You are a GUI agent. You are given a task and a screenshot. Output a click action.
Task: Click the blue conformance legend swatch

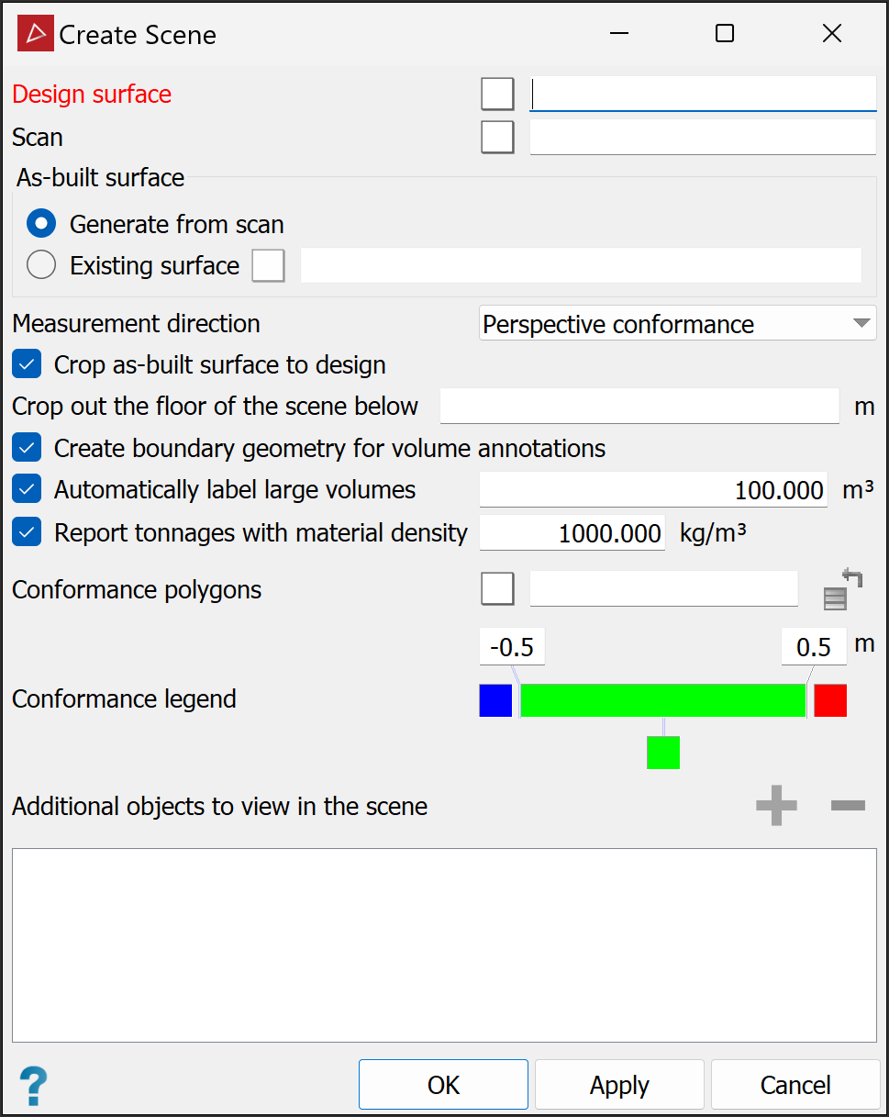(495, 700)
